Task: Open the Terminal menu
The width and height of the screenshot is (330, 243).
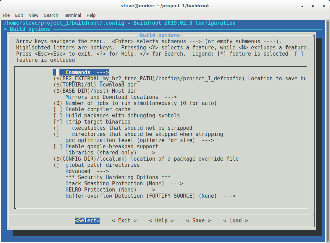Action: click(72, 15)
